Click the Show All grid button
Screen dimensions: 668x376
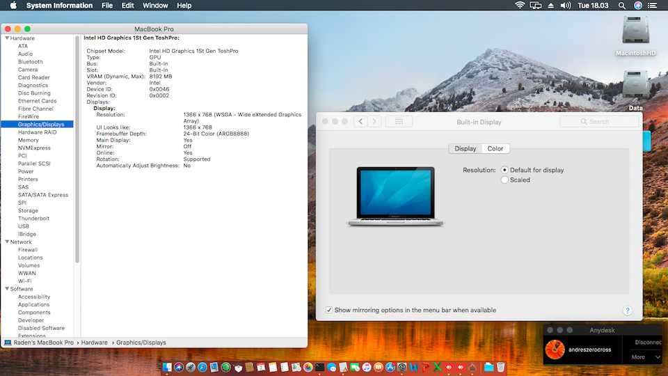pos(399,121)
